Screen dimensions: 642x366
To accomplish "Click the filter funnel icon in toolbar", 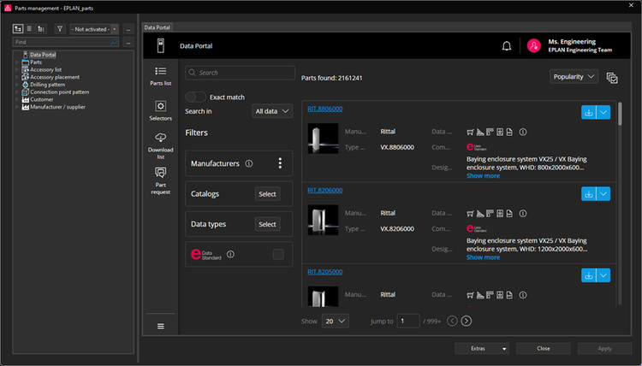I will 60,29.
